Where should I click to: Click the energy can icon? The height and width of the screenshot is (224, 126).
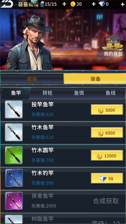[43, 4]
